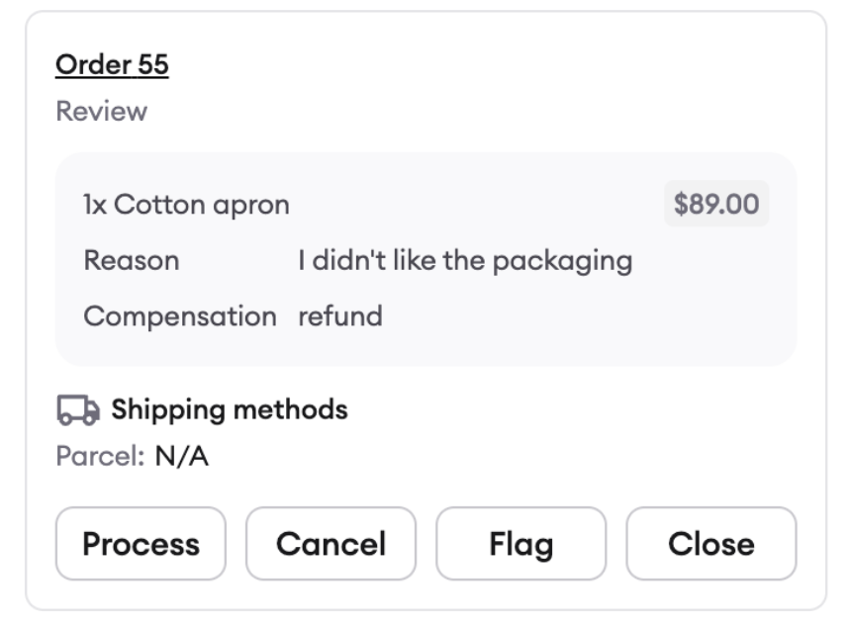Select the packaging reason text
851x627 pixels.
[x=465, y=261]
